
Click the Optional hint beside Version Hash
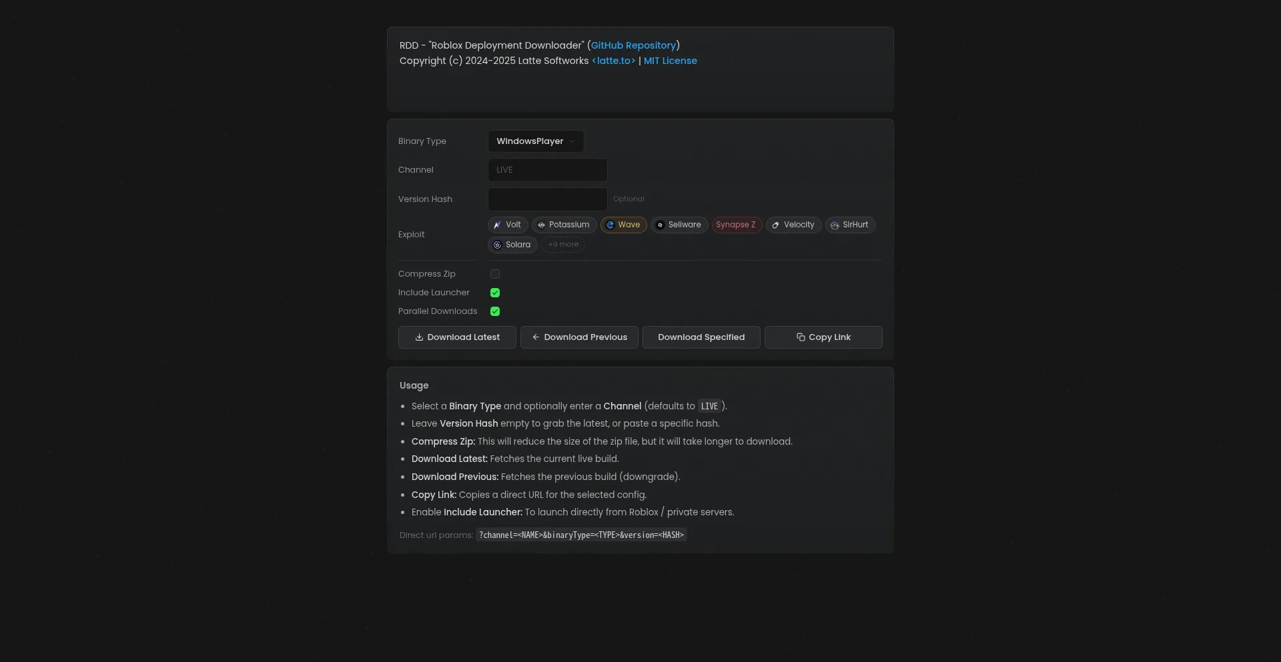tap(628, 199)
